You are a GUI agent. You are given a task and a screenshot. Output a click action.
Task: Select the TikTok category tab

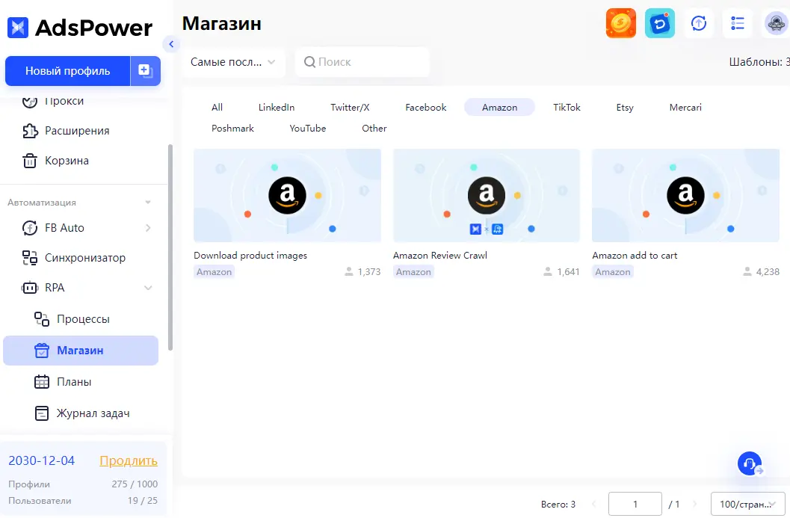(x=567, y=108)
